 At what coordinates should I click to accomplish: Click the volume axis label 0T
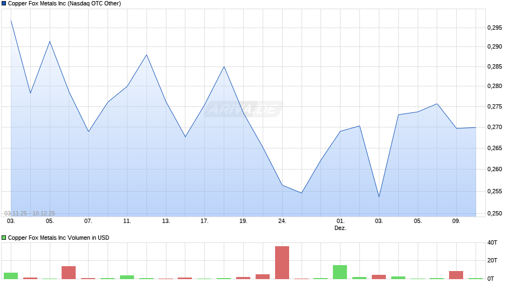(491, 279)
